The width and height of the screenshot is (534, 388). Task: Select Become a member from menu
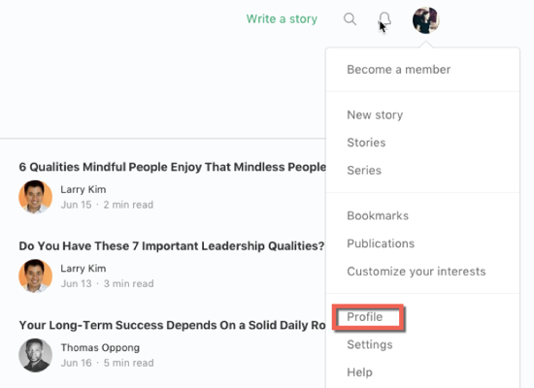[x=398, y=70]
